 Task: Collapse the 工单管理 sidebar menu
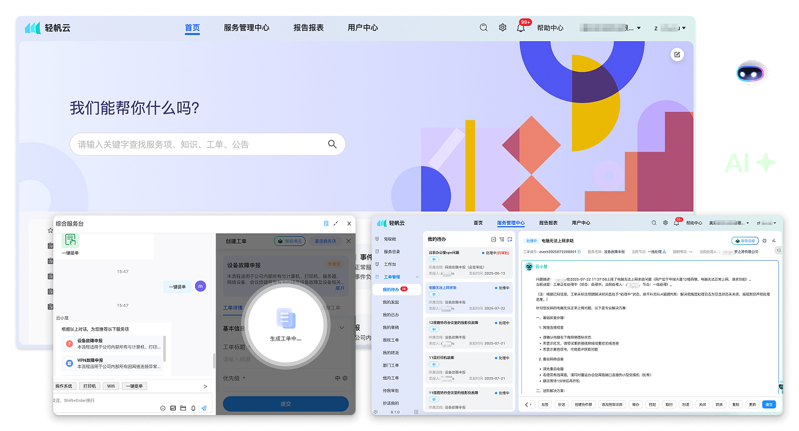[417, 277]
